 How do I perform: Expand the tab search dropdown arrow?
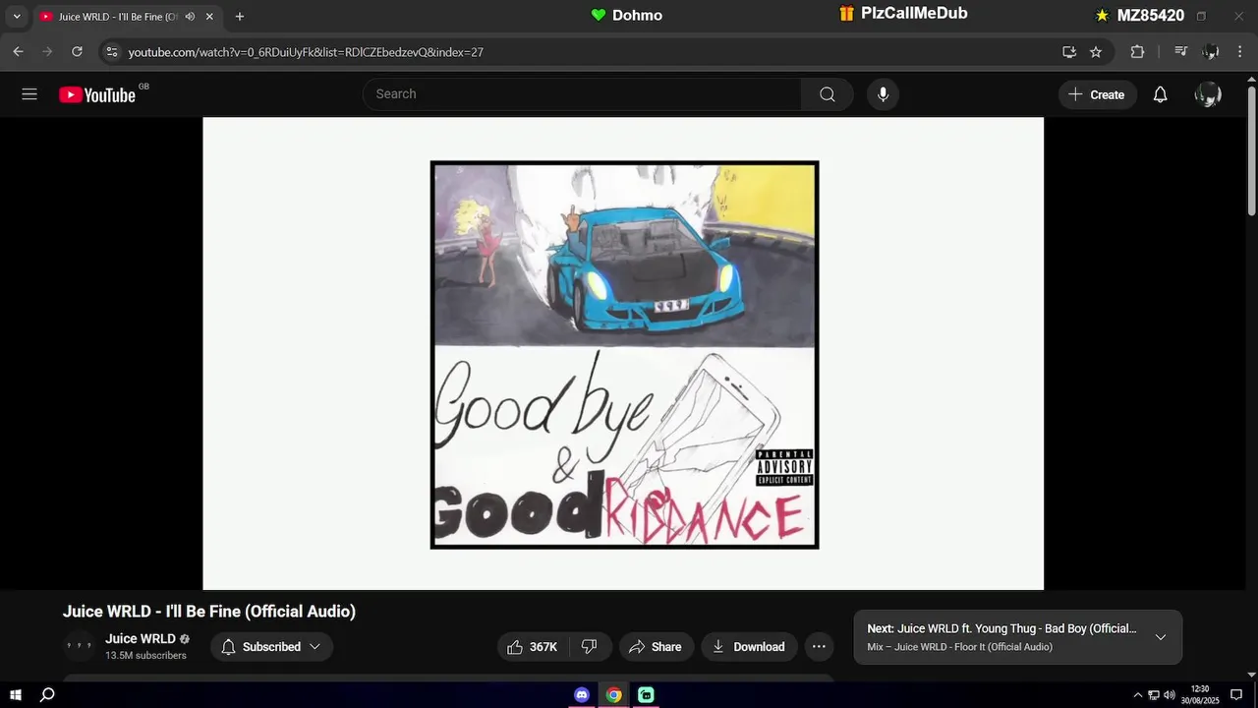click(16, 17)
